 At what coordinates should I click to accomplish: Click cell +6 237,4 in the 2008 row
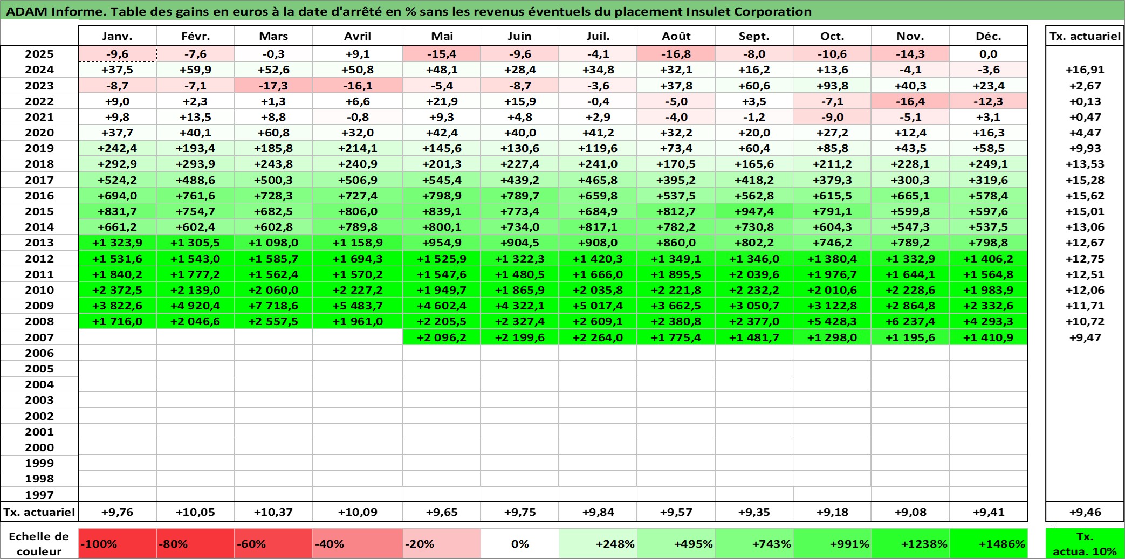click(910, 321)
